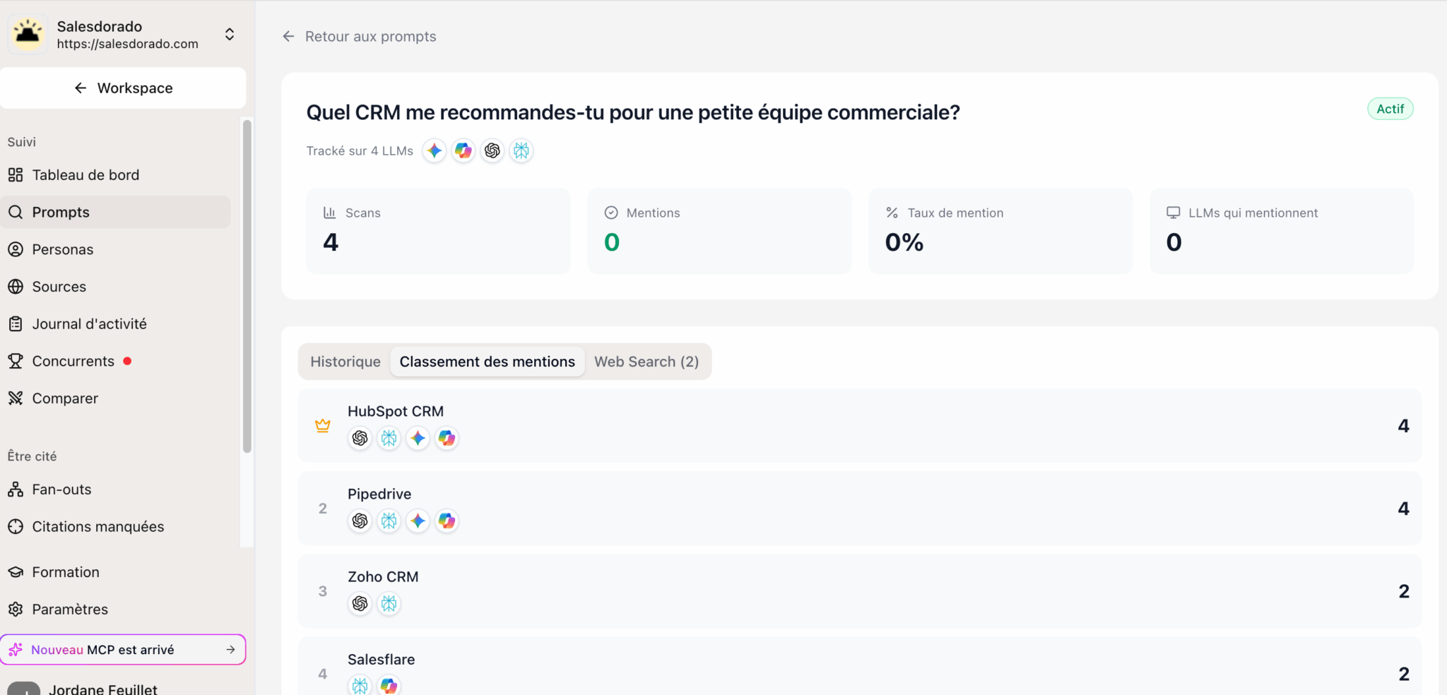Open the Personas page
This screenshot has width=1447, height=695.
[x=115, y=249]
